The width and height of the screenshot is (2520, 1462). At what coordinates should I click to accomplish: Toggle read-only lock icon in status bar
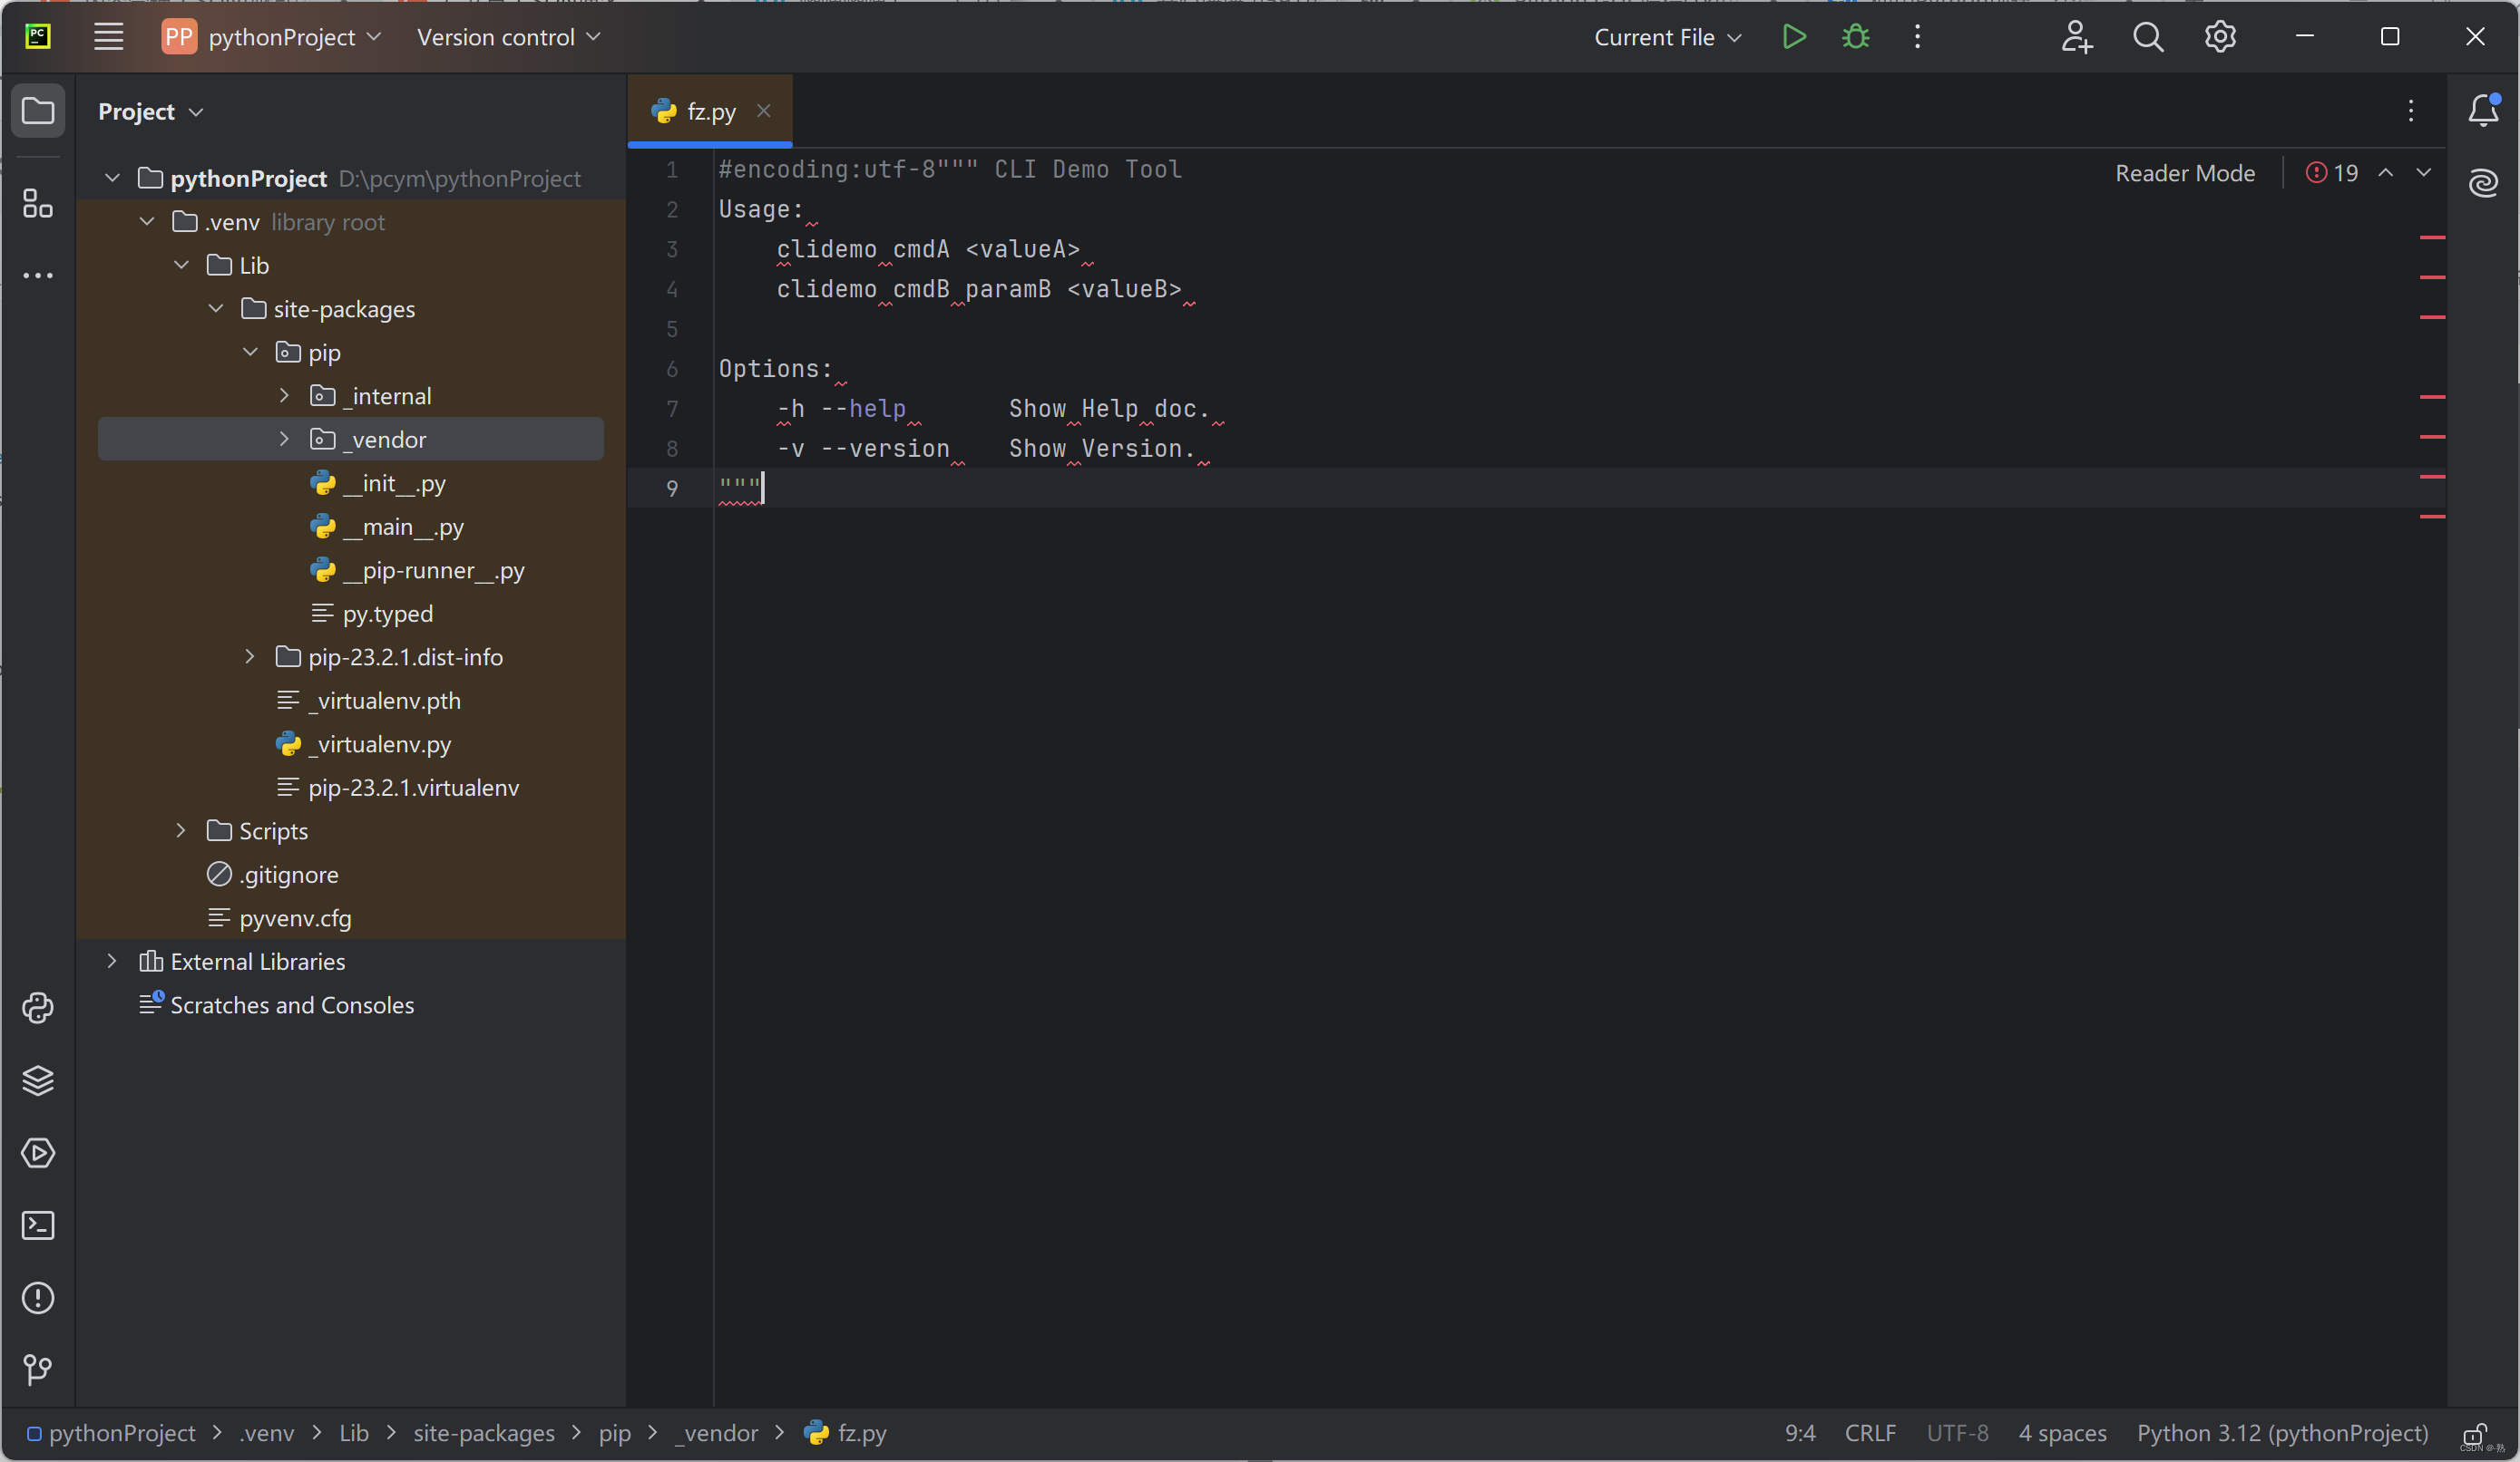click(x=2475, y=1433)
